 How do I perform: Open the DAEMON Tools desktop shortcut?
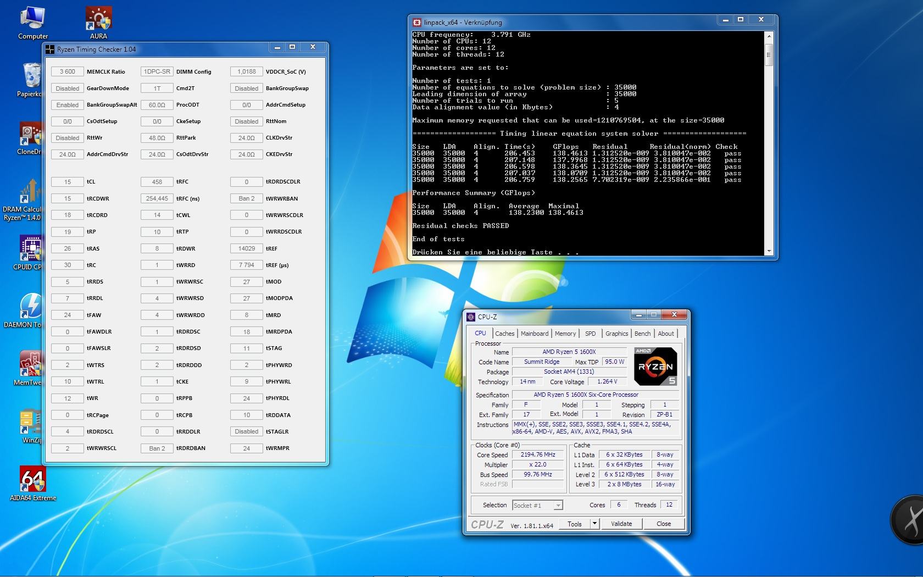pos(23,310)
